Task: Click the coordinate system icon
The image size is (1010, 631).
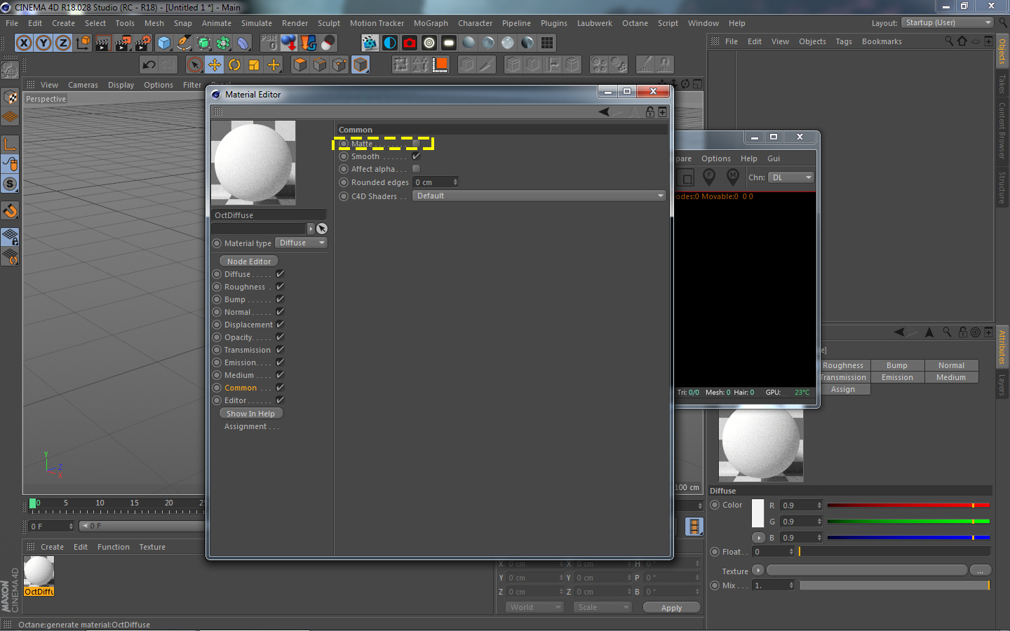Action: (x=83, y=43)
